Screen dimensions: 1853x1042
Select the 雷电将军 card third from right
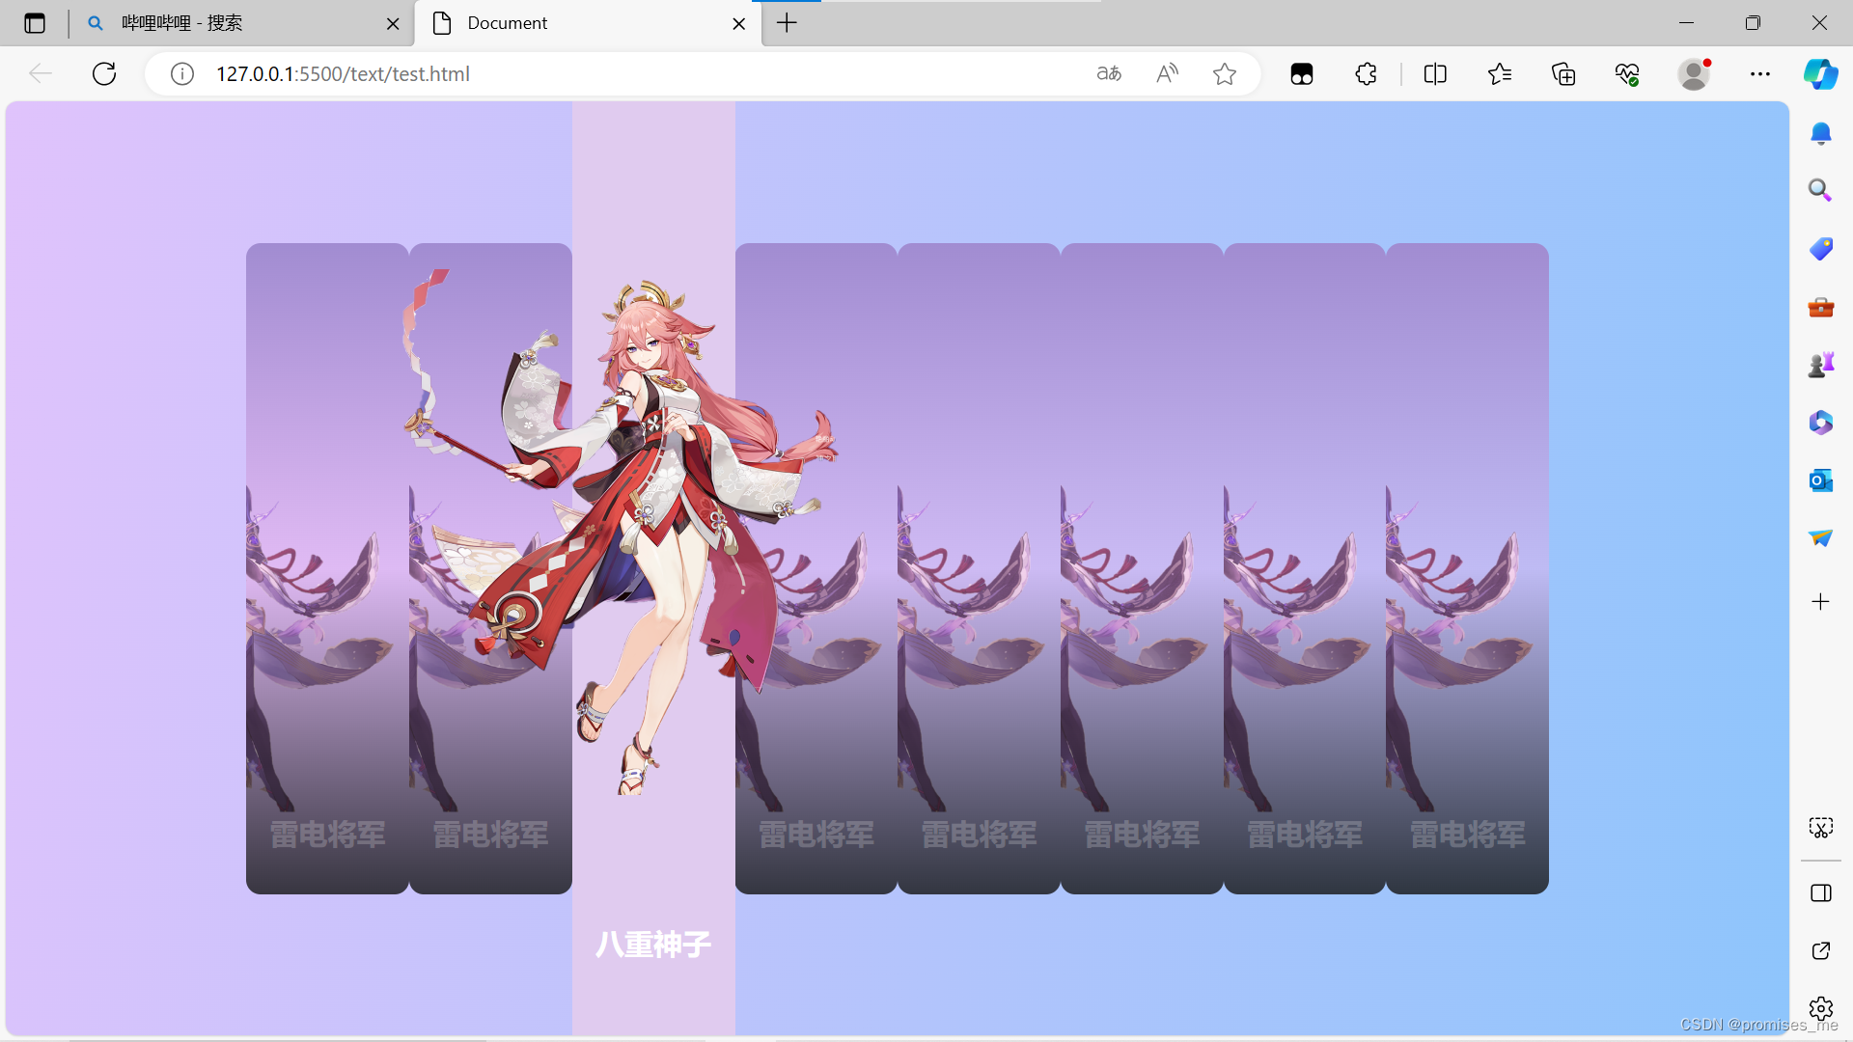tap(1142, 568)
